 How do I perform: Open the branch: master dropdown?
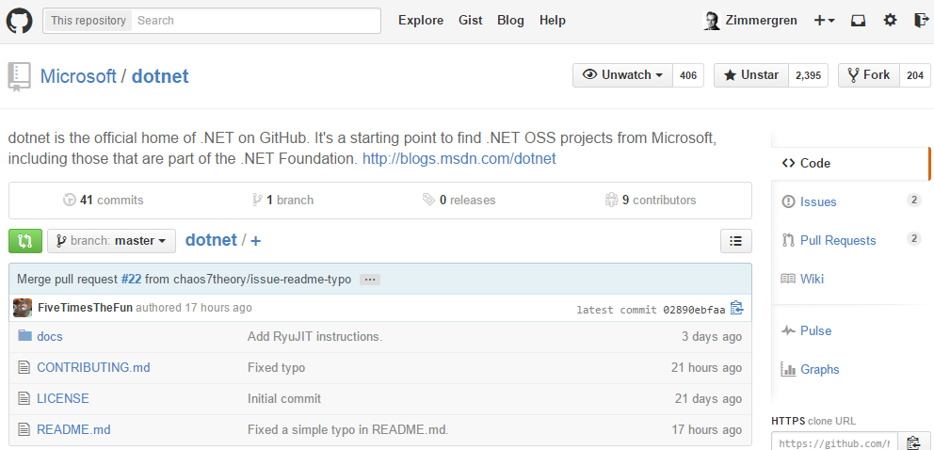tap(111, 241)
